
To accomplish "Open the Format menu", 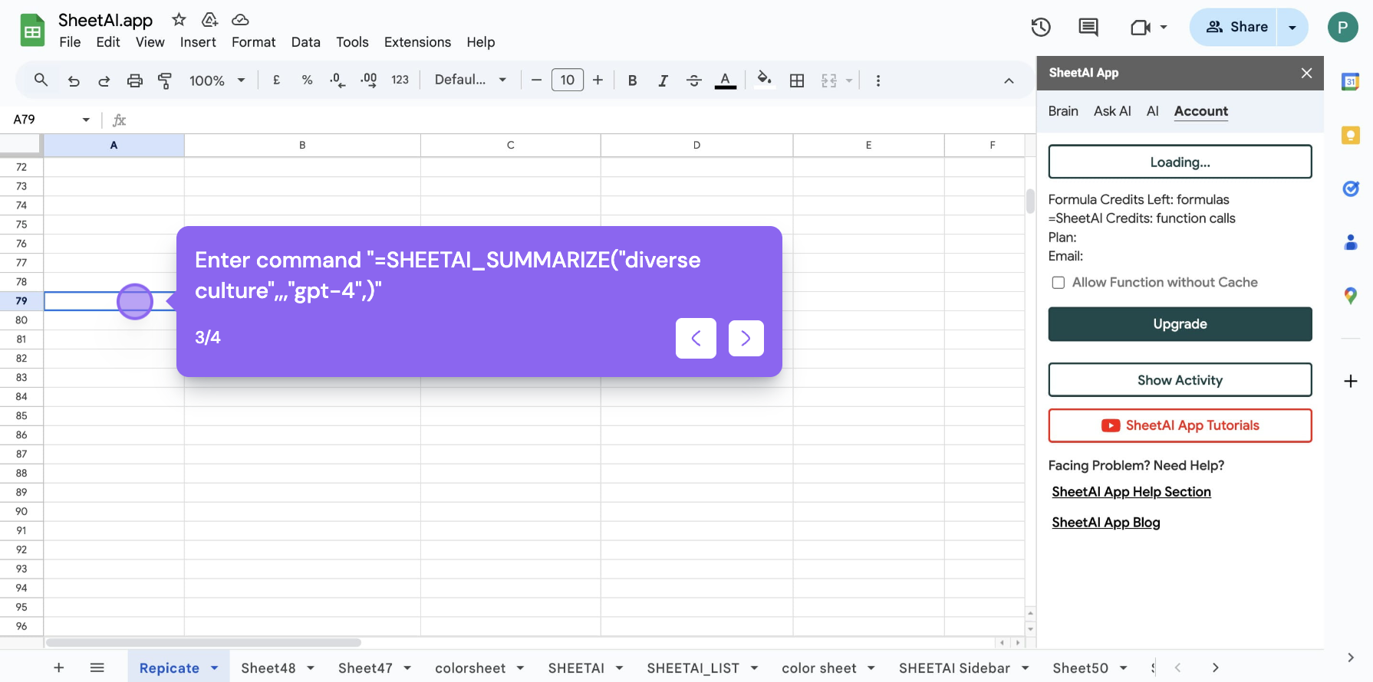I will click(253, 42).
